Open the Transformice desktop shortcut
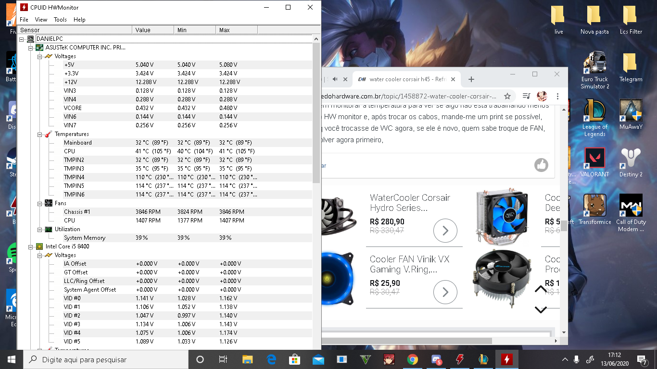The height and width of the screenshot is (369, 657). (x=594, y=210)
